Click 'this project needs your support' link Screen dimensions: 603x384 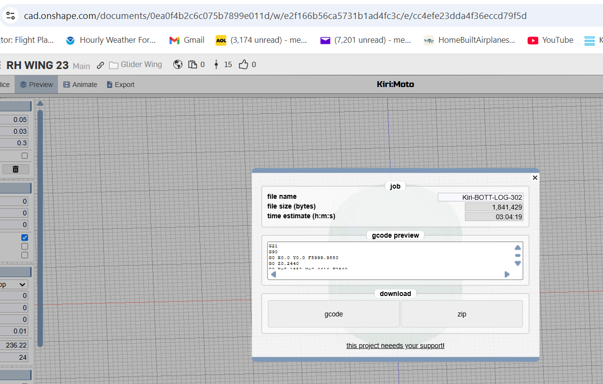tap(395, 346)
